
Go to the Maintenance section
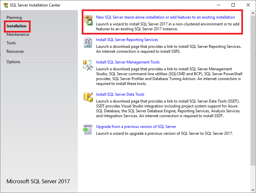(x=18, y=34)
